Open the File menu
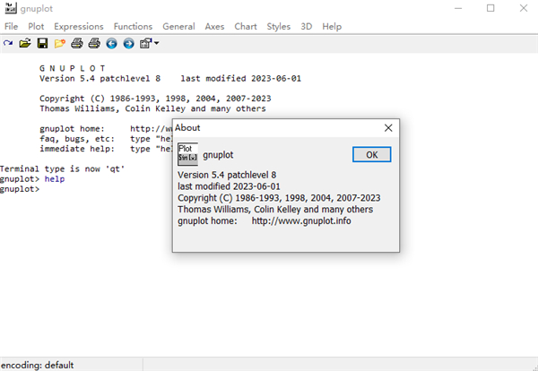Screen dimensions: 538x371 (x=11, y=26)
